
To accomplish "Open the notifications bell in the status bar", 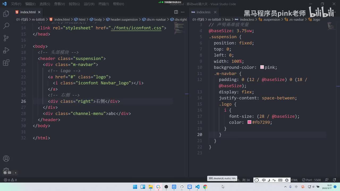I will [334, 180].
